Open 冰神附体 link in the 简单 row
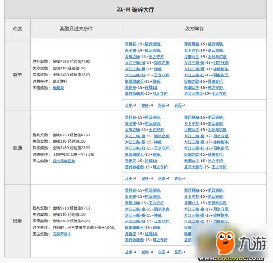This screenshot has height=263, width=273. tap(221, 69)
